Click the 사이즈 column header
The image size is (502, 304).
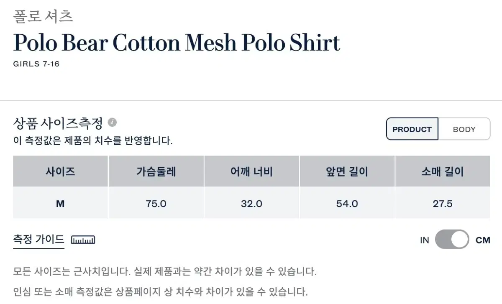(60, 171)
